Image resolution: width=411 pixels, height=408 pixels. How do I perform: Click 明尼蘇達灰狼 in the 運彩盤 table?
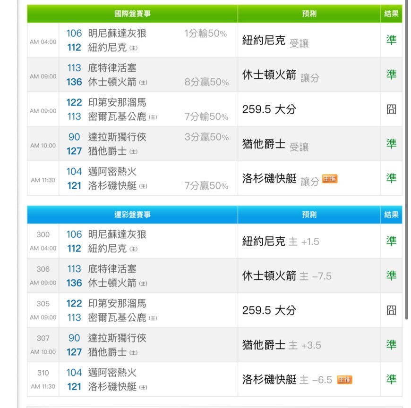tap(117, 234)
